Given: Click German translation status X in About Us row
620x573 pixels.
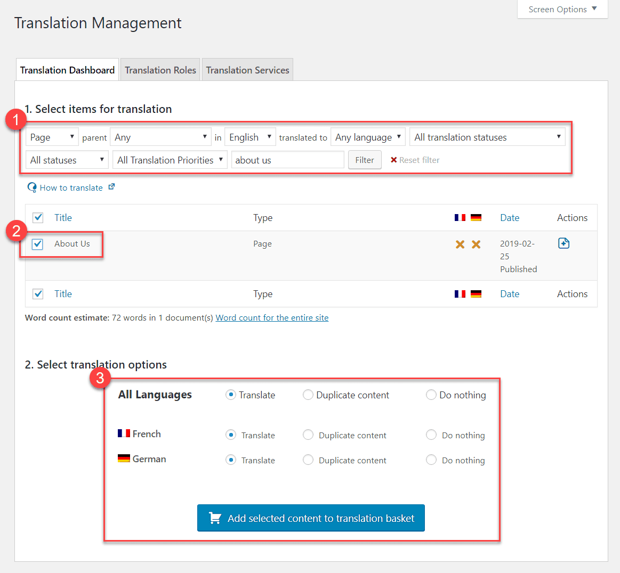Looking at the screenshot, I should point(476,244).
